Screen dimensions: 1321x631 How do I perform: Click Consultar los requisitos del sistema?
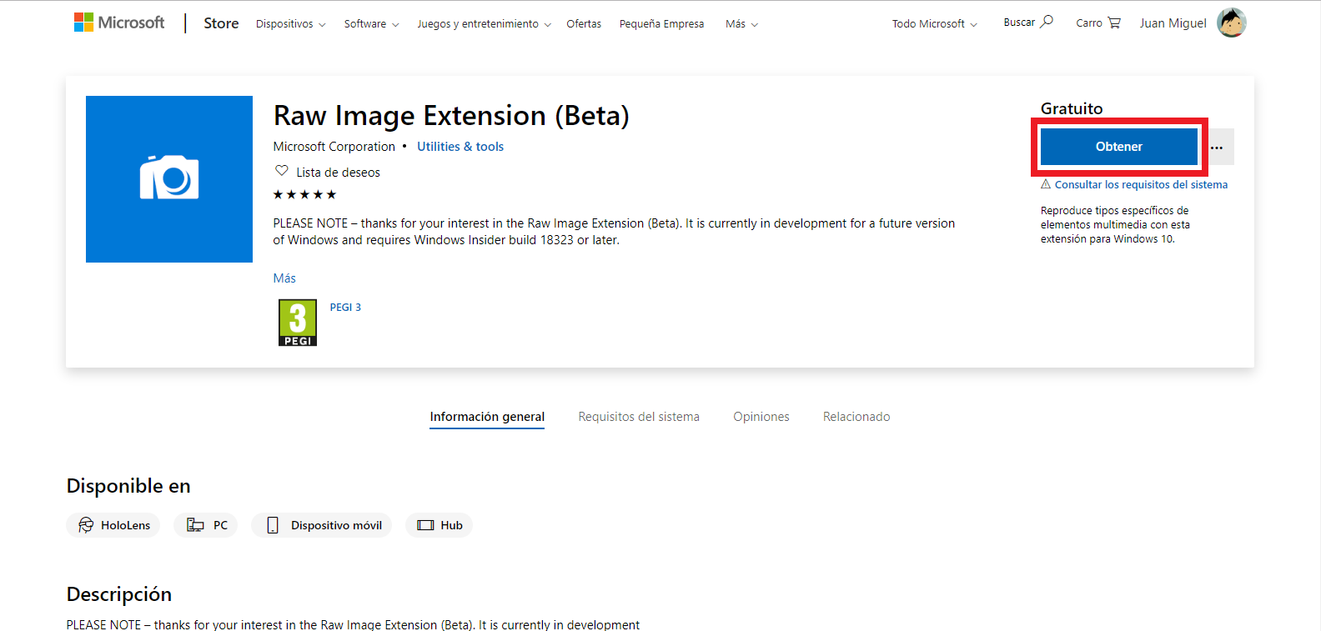pos(1141,185)
